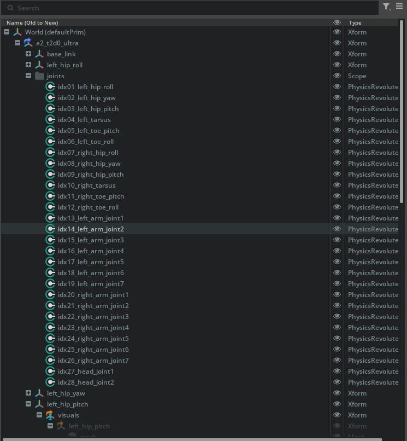Screen dimensions: 407x441
Task: Click the joints folder scope icon
Action: pyautogui.click(x=39, y=76)
